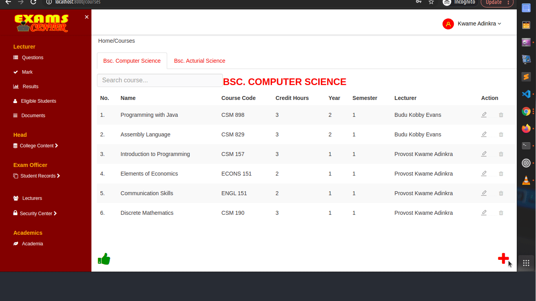Open VLC media player from the dock

(x=526, y=180)
